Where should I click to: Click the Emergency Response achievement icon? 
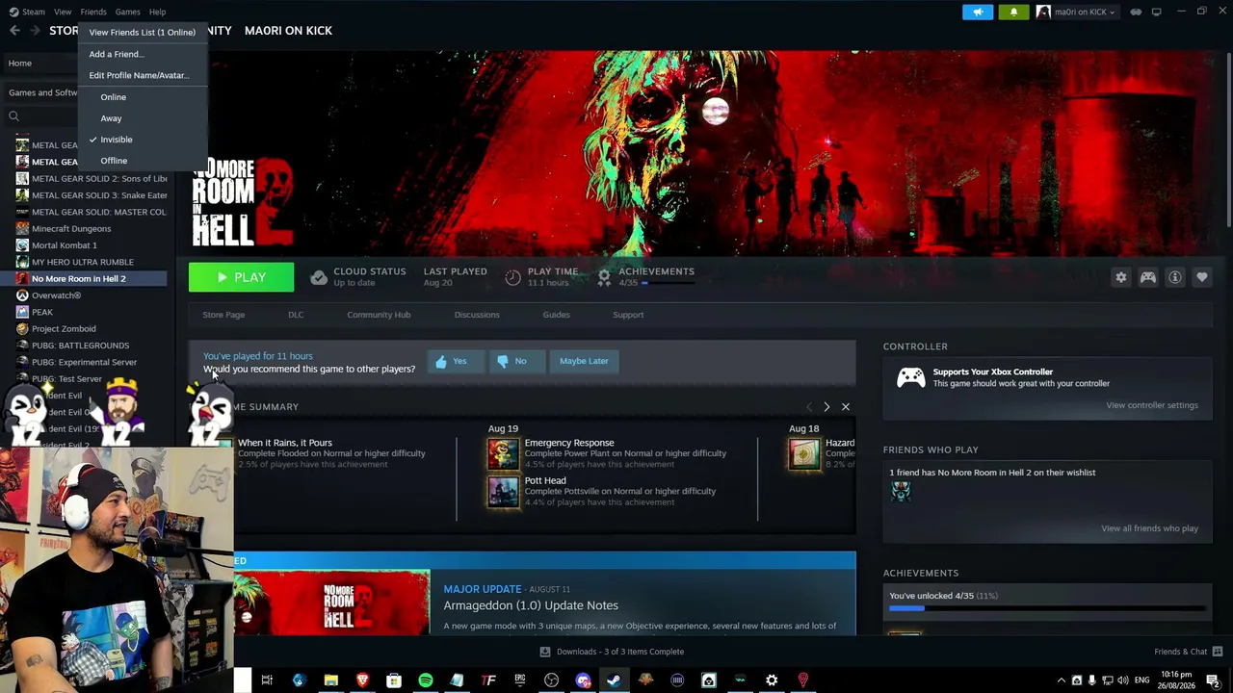503,453
